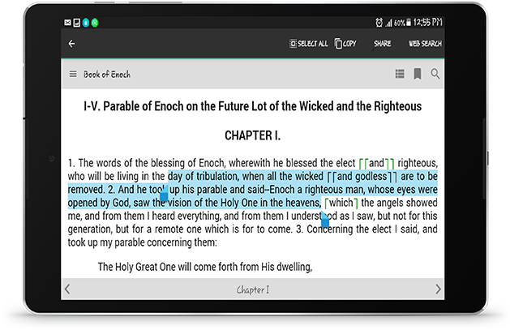Run Web Search on the selection

424,44
